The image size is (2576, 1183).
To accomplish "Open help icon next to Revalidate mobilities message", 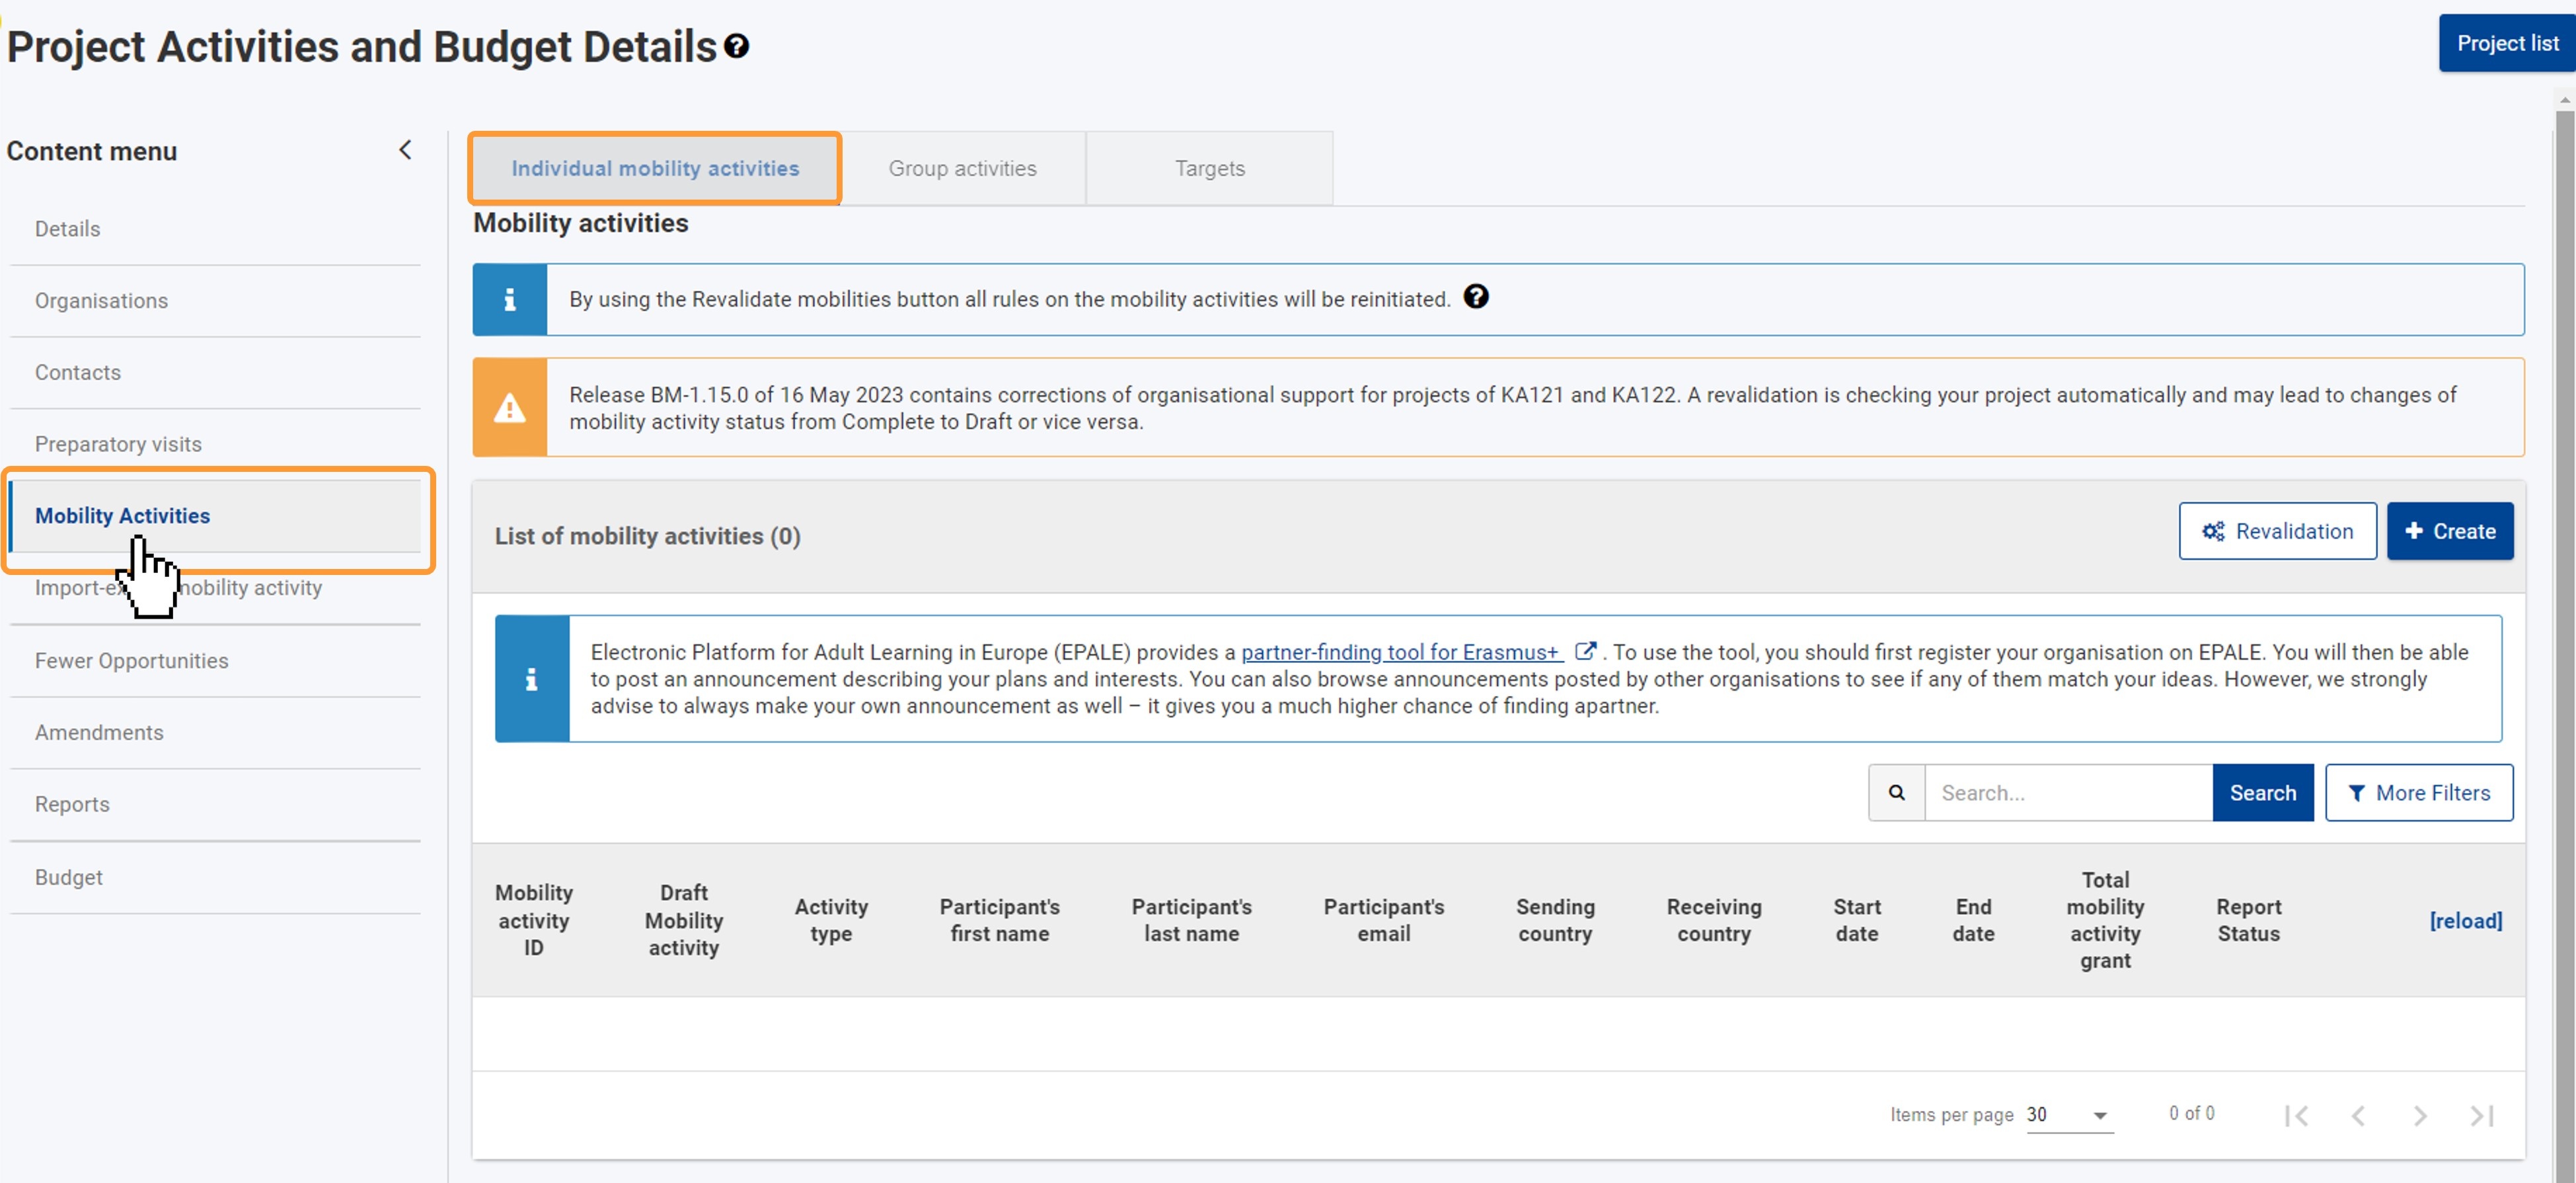I will (1476, 296).
